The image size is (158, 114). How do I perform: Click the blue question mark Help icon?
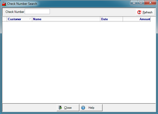[x=83, y=108]
